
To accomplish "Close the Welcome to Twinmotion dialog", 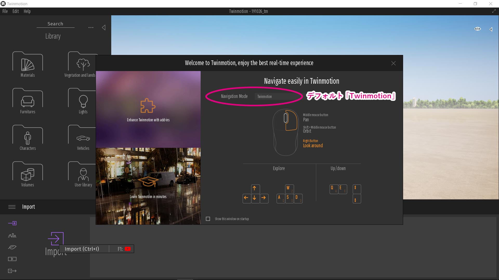I will click(x=393, y=63).
